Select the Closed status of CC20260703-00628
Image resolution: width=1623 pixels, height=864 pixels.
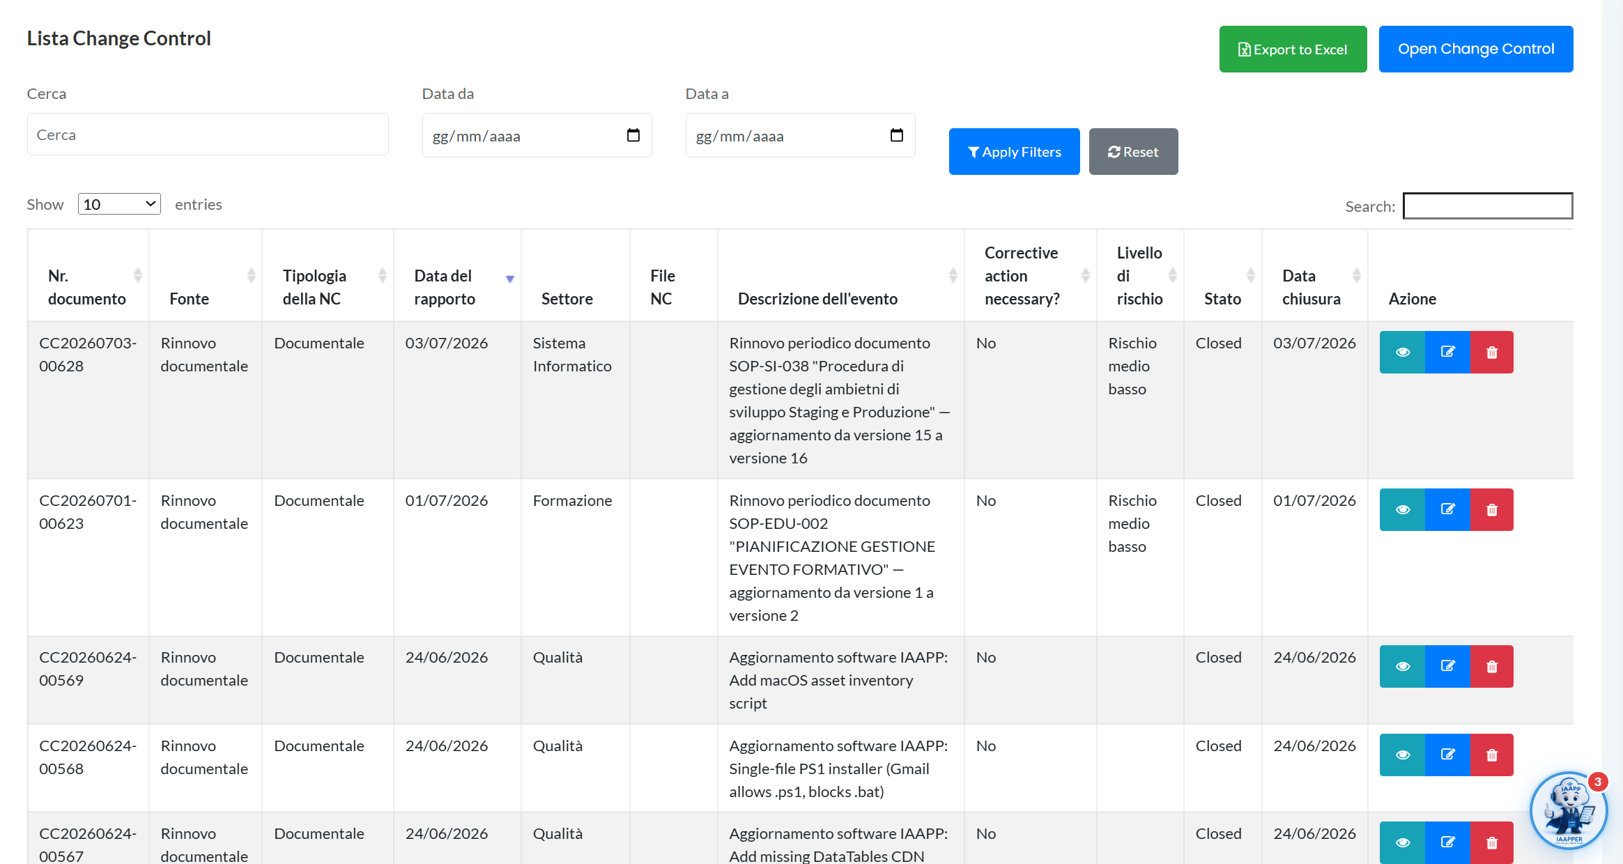[1218, 343]
